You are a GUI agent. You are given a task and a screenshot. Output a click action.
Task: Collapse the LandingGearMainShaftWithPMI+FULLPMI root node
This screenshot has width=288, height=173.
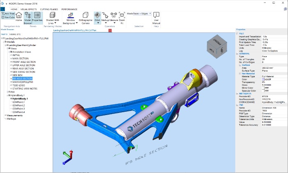pos(2,39)
